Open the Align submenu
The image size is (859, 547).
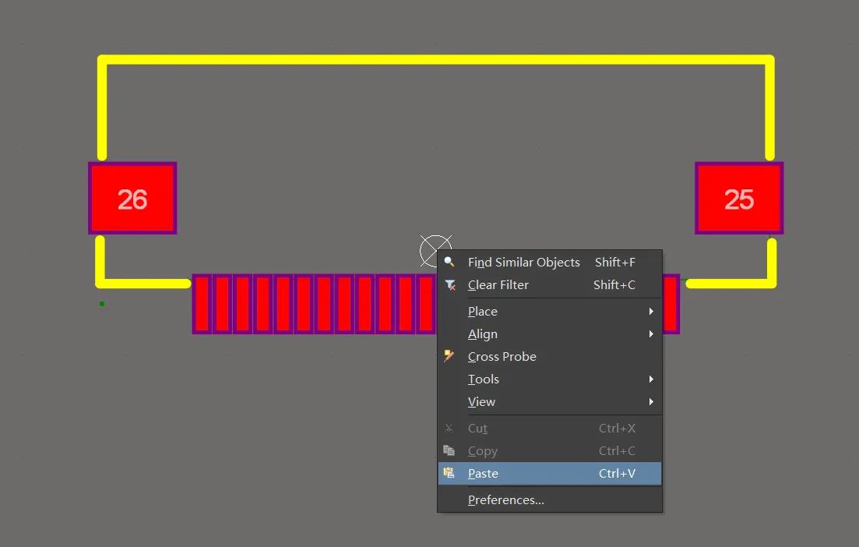click(x=550, y=333)
